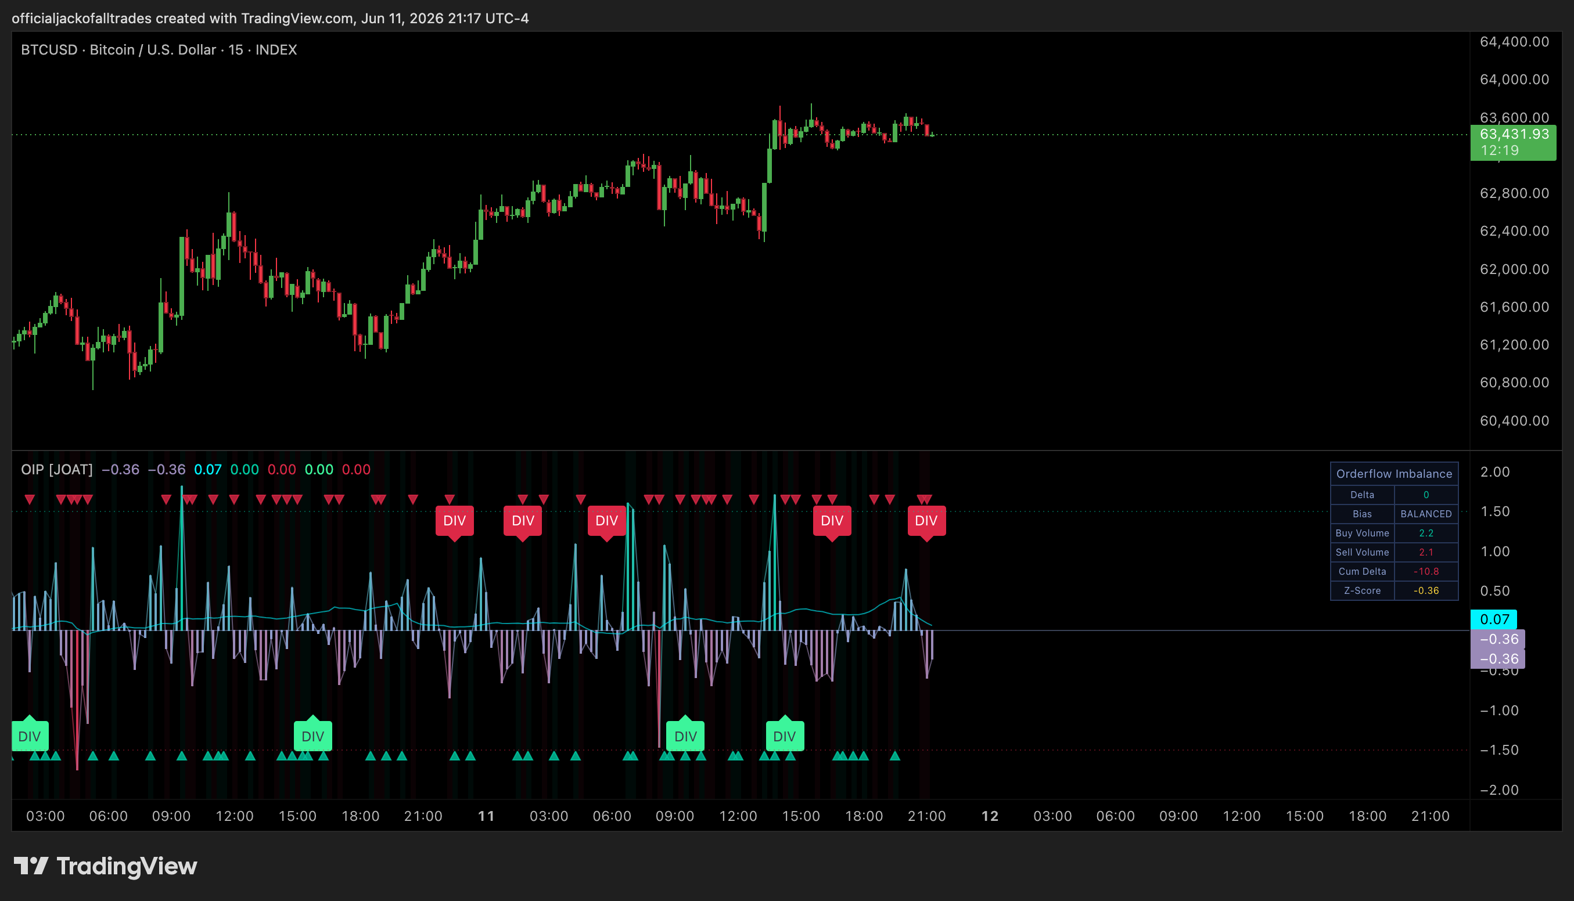This screenshot has width=1574, height=901.
Task: Click the Delta label in the table
Action: click(1363, 495)
